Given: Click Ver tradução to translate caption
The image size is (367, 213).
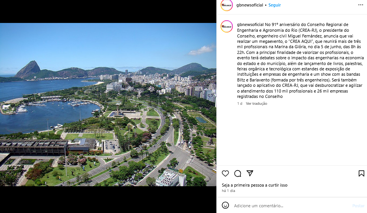Looking at the screenshot, I should pos(256,104).
